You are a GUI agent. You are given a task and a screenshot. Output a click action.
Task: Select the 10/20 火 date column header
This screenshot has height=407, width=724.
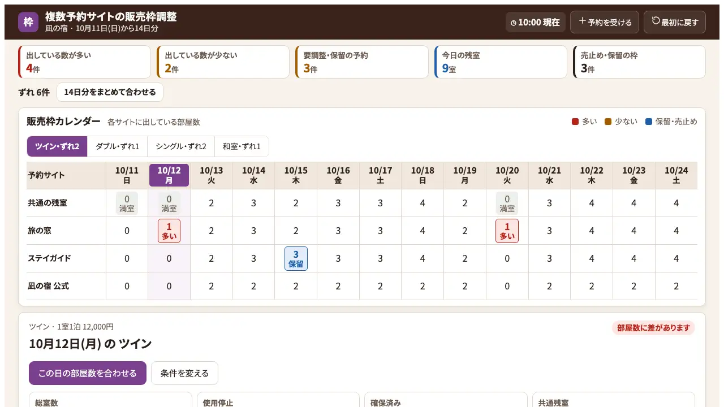tap(507, 175)
